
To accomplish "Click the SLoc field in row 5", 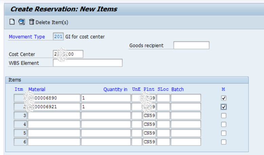I will coord(163,133).
